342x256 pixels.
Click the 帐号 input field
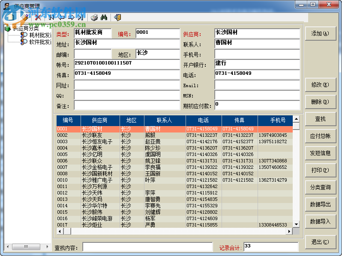127,64
